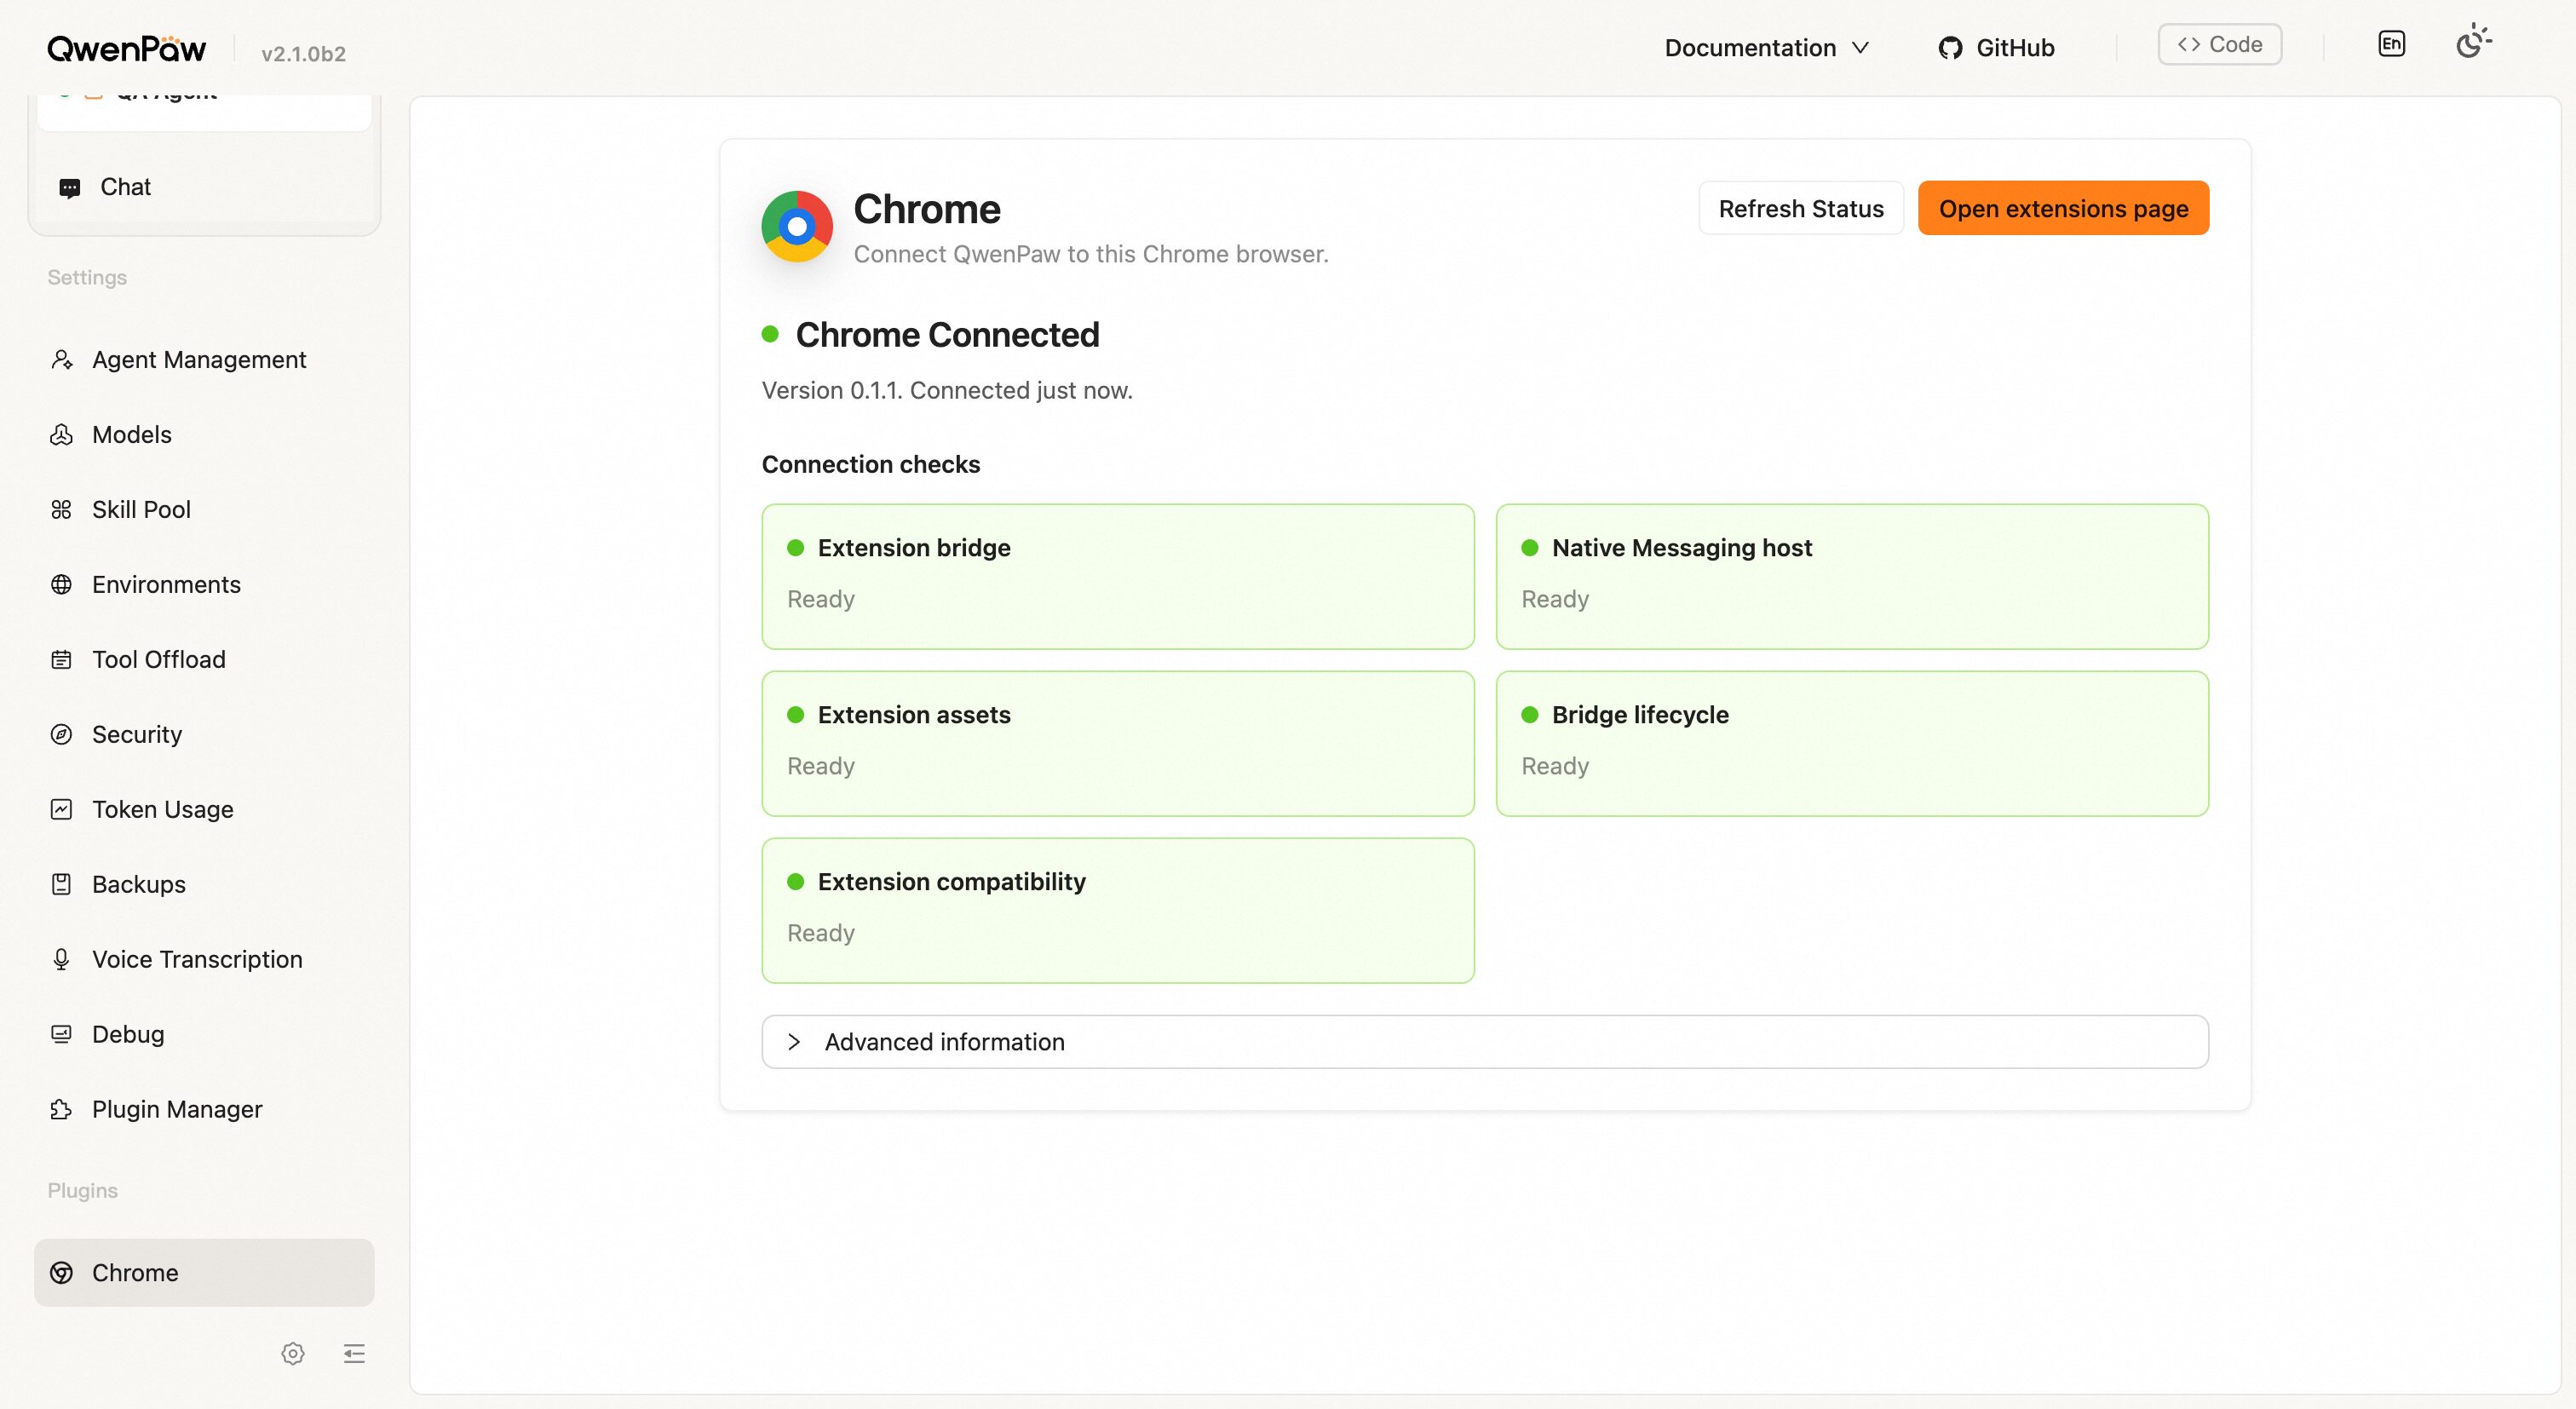Click the QwenPaw logo
The height and width of the screenshot is (1409, 2576).
[126, 48]
